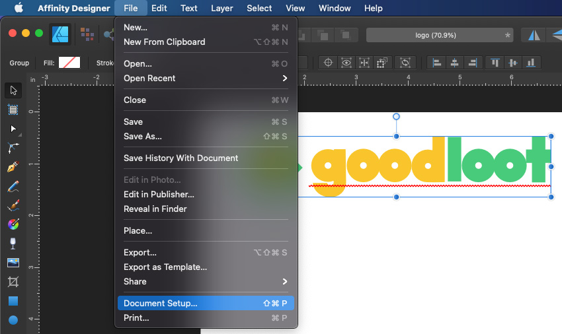Viewport: 562px width, 334px height.
Task: Choose Save History With Document
Action: [x=206, y=158]
